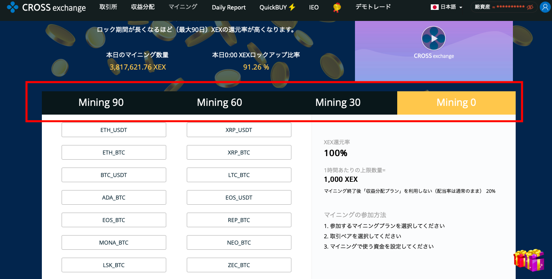Click the 91.26 % lockup ratio value
The image size is (552, 279).
256,67
